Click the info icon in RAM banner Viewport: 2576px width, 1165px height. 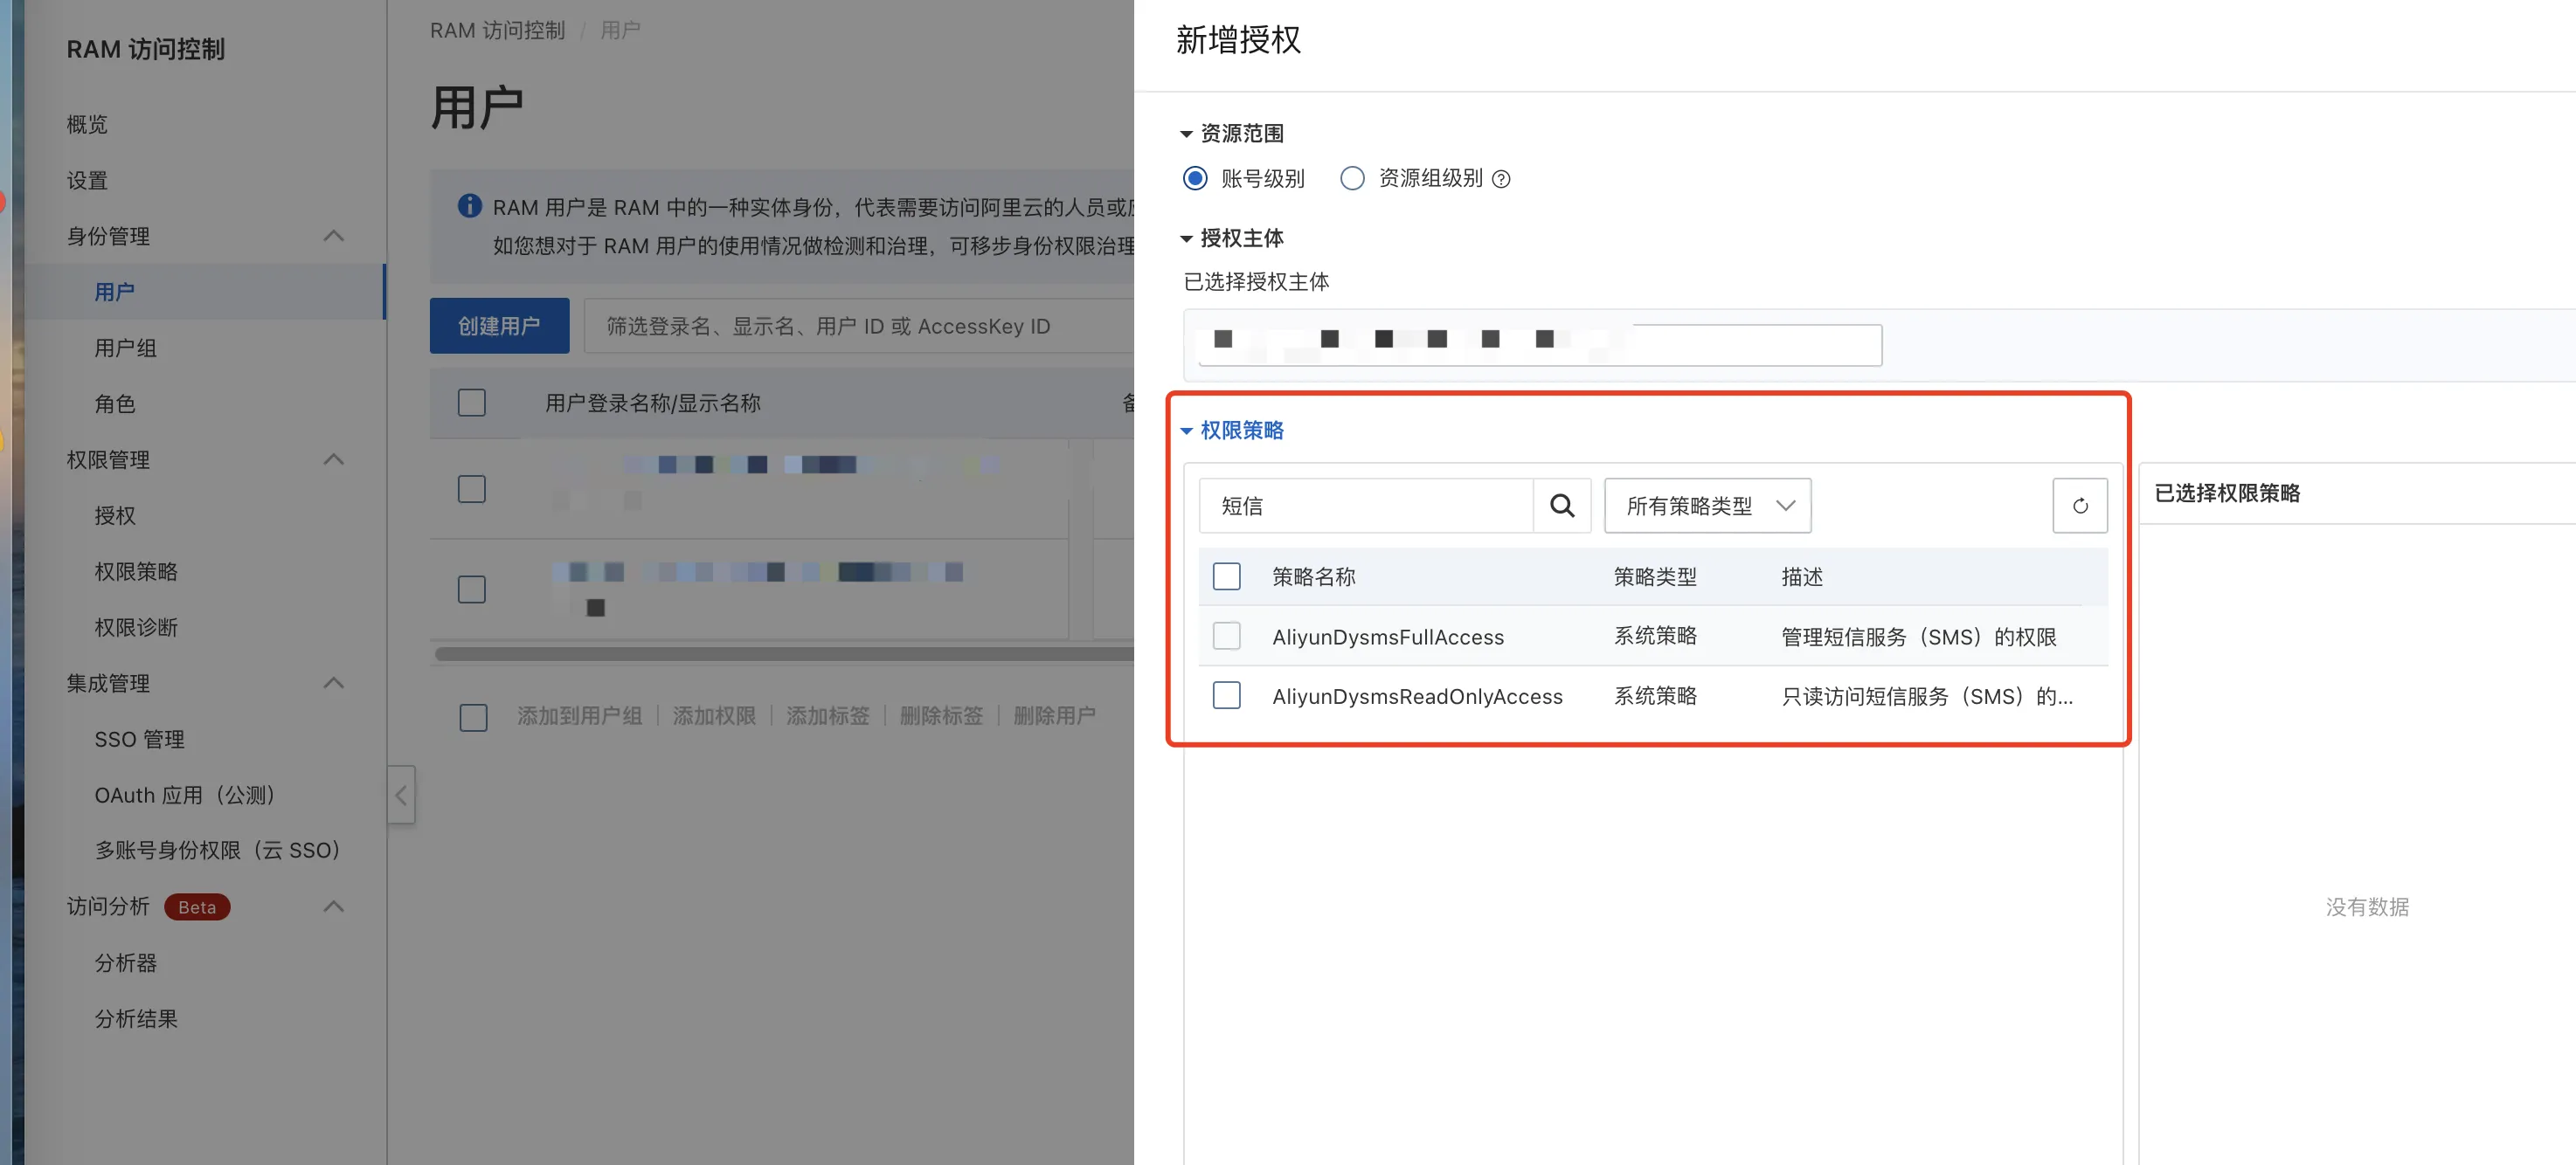[x=469, y=206]
